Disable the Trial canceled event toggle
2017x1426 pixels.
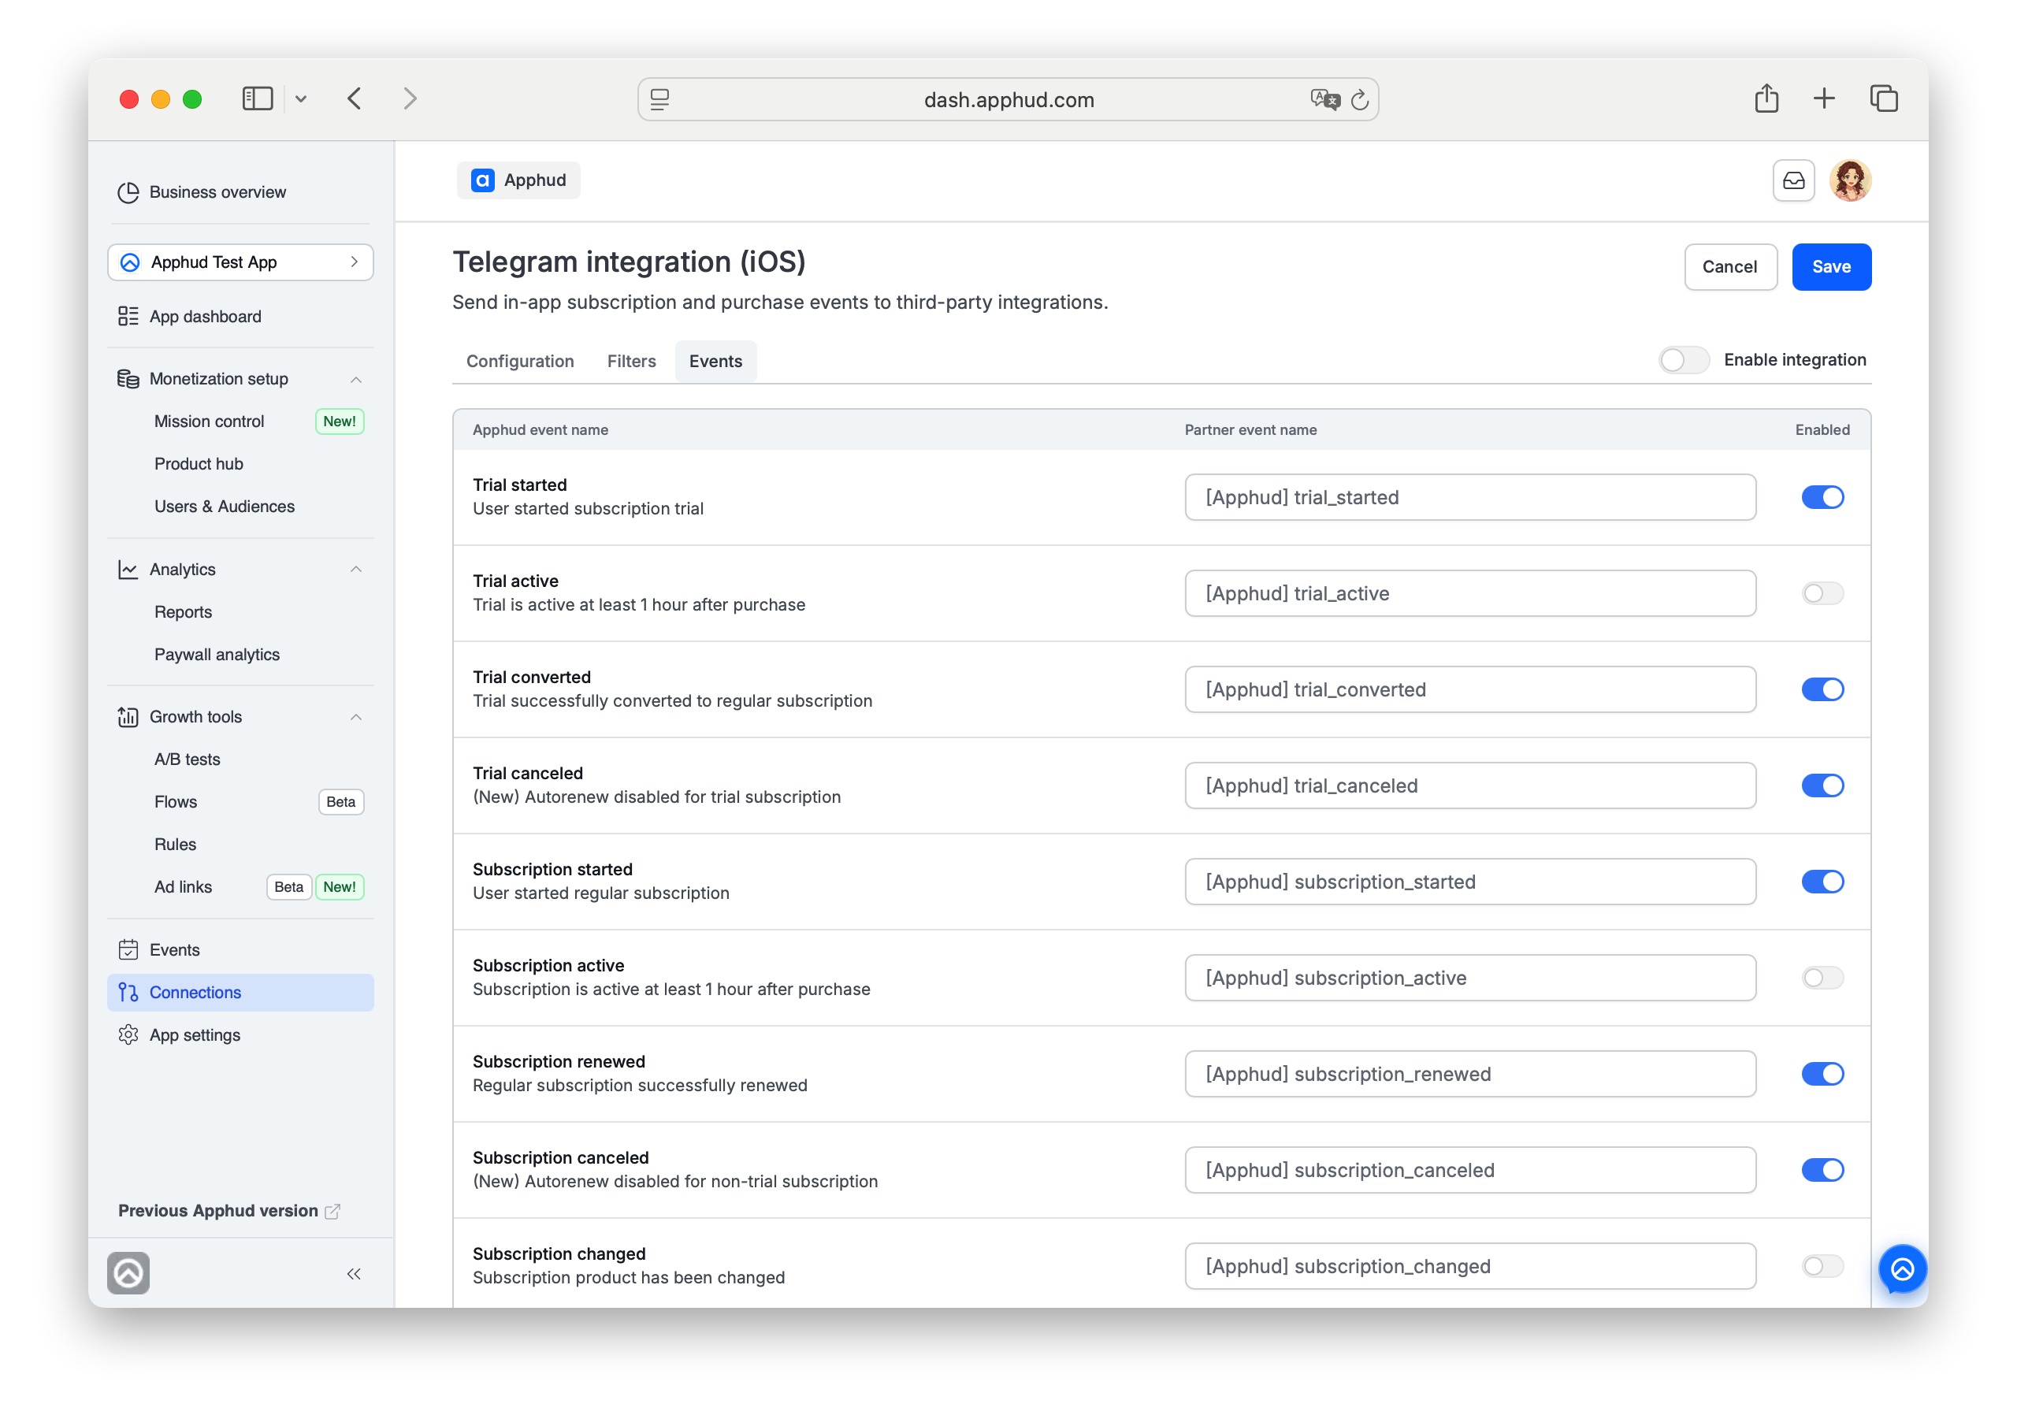[1822, 785]
